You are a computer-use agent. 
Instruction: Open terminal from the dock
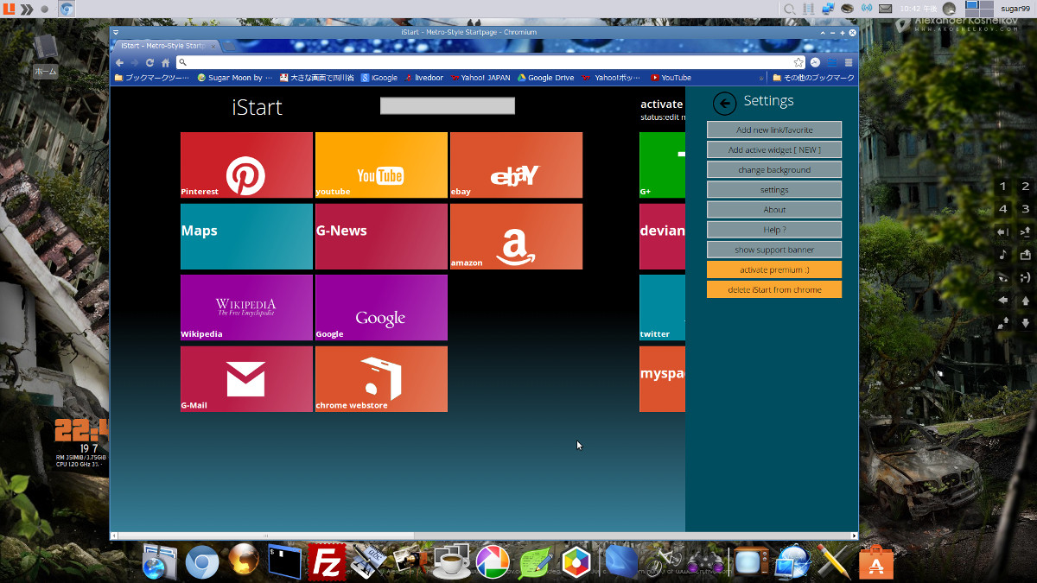coord(285,562)
